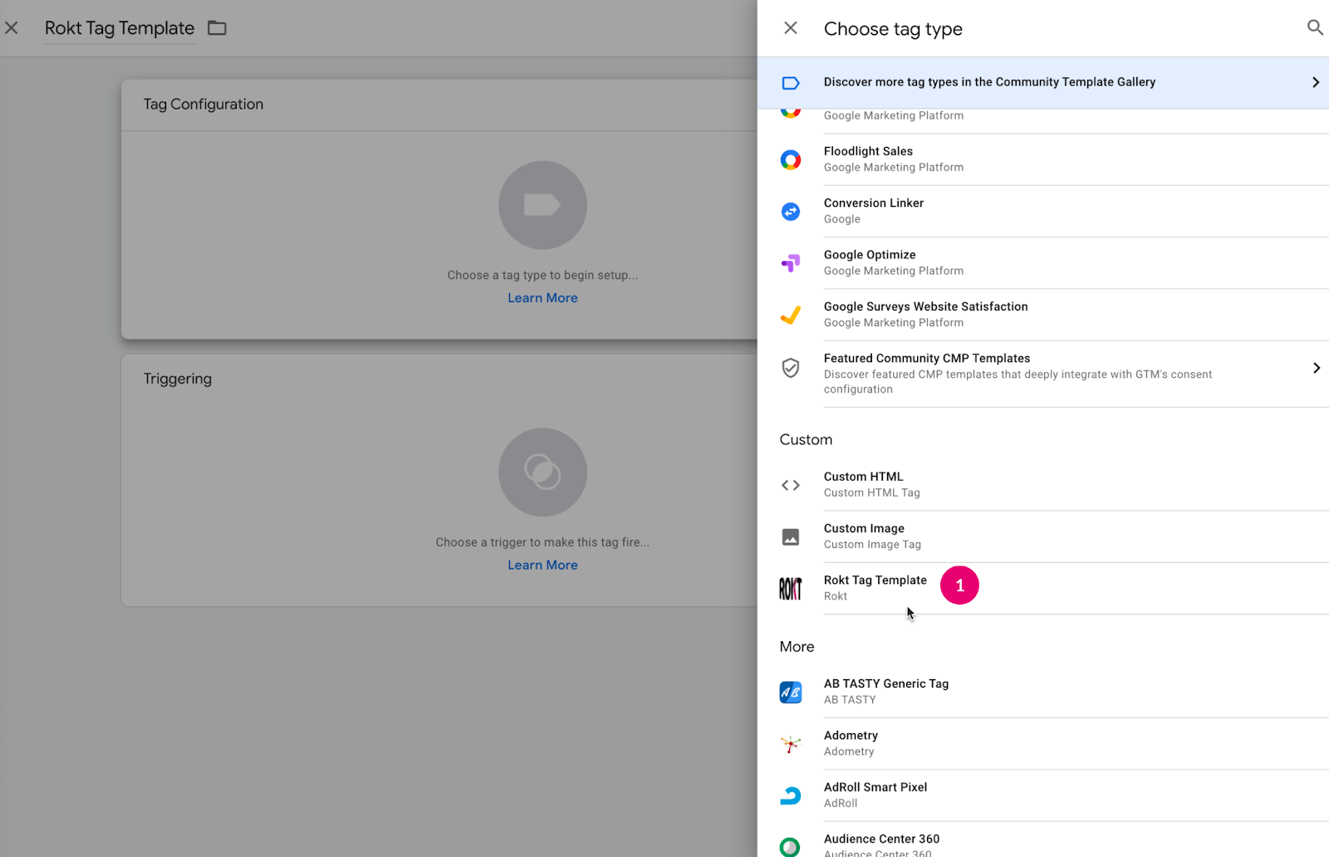The height and width of the screenshot is (857, 1329).
Task: Click the Featured CMP Templates shield icon
Action: point(791,367)
